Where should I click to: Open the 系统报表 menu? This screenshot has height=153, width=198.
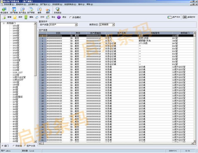tap(58, 5)
